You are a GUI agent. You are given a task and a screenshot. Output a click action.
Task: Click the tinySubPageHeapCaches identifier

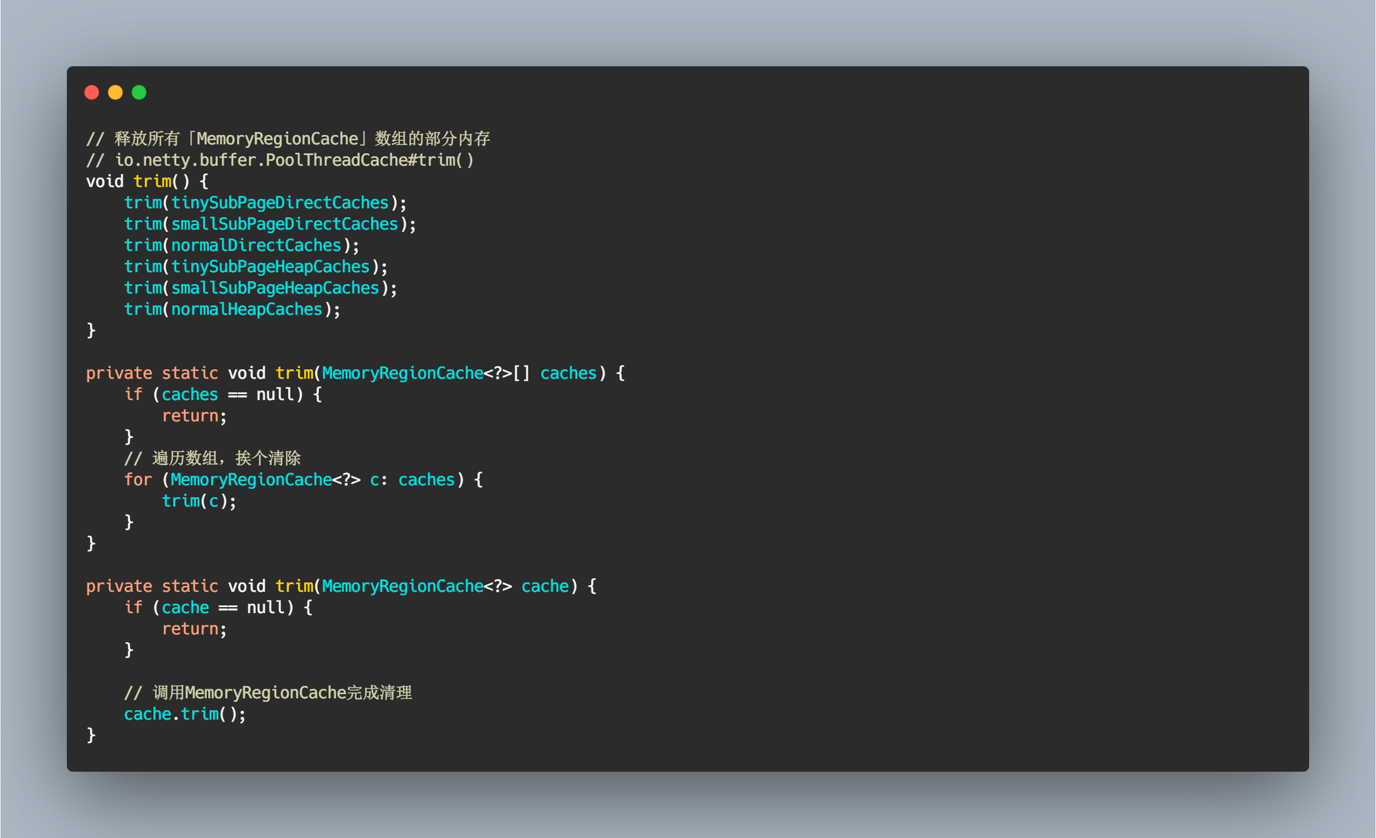(270, 267)
